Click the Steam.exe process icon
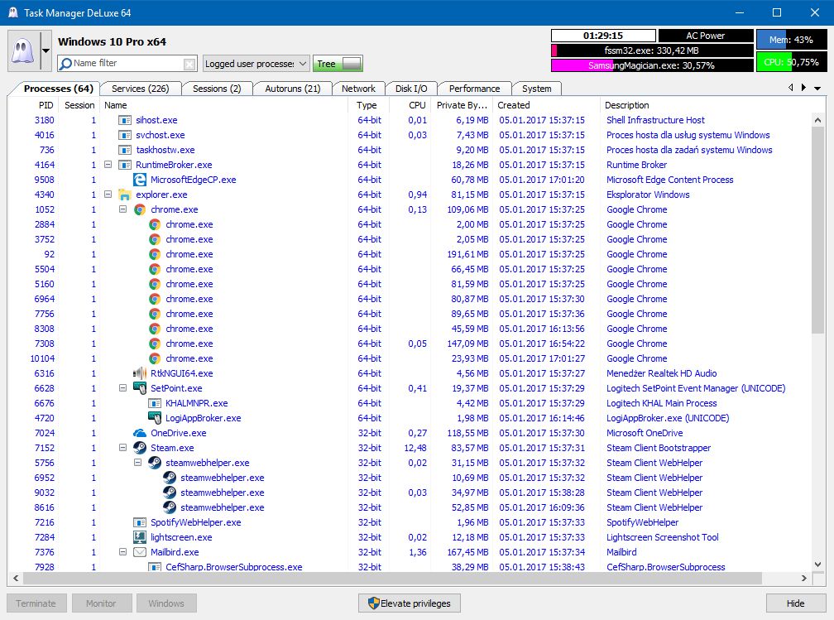 140,448
